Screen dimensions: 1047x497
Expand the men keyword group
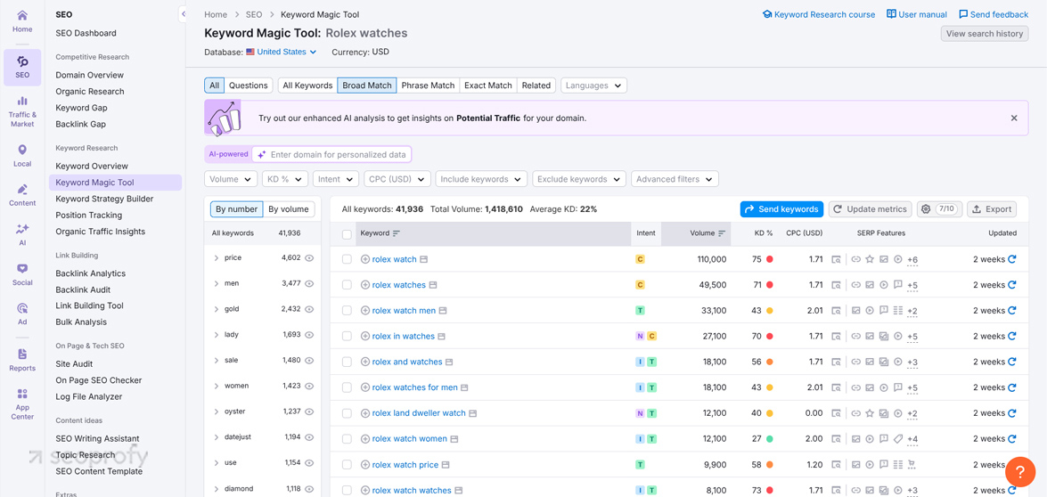pyautogui.click(x=217, y=283)
